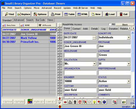
Task: Click the blue globe web icon
Action: 104,102
